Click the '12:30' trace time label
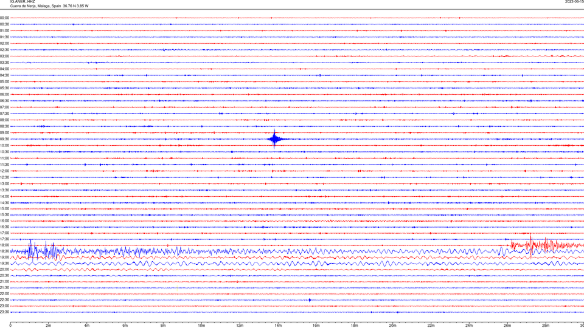Viewport: 584px width, 328px height. [x=4, y=177]
